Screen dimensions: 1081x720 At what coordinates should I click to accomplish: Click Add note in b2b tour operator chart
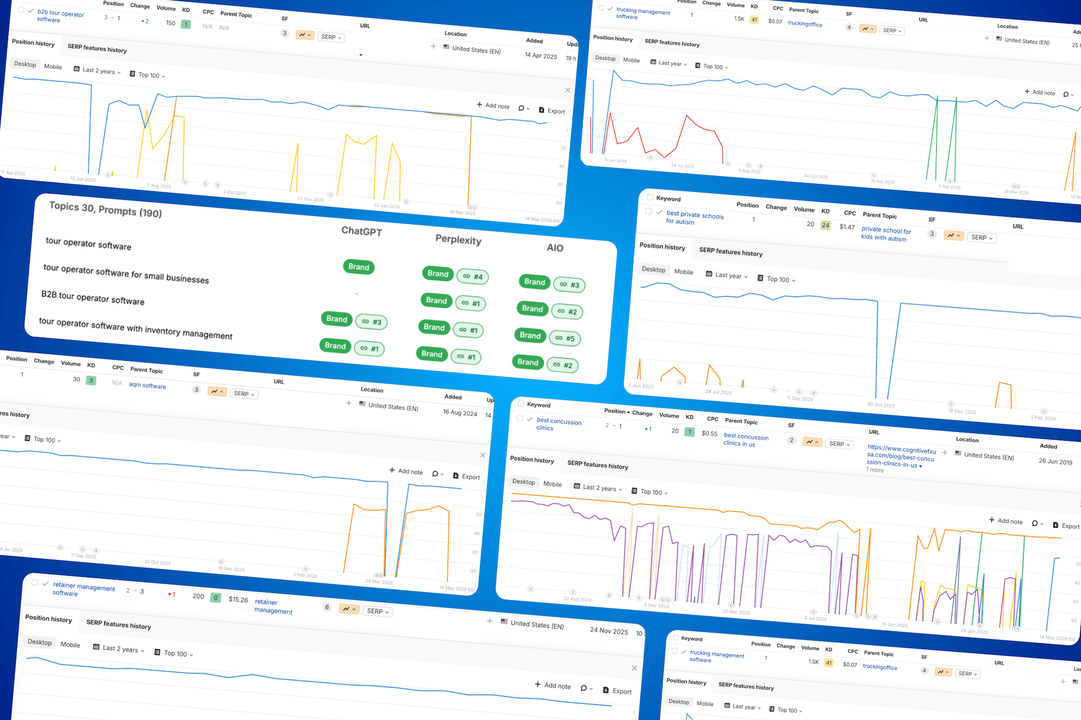[x=493, y=105]
